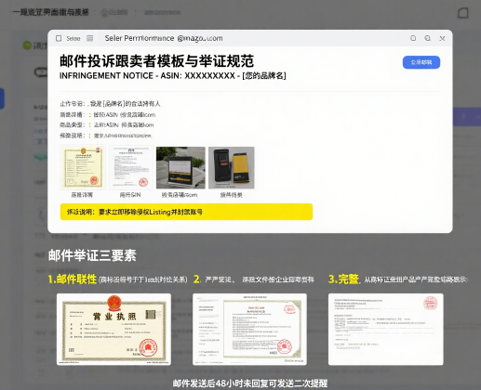Click the green icon in background page

pos(27,45)
